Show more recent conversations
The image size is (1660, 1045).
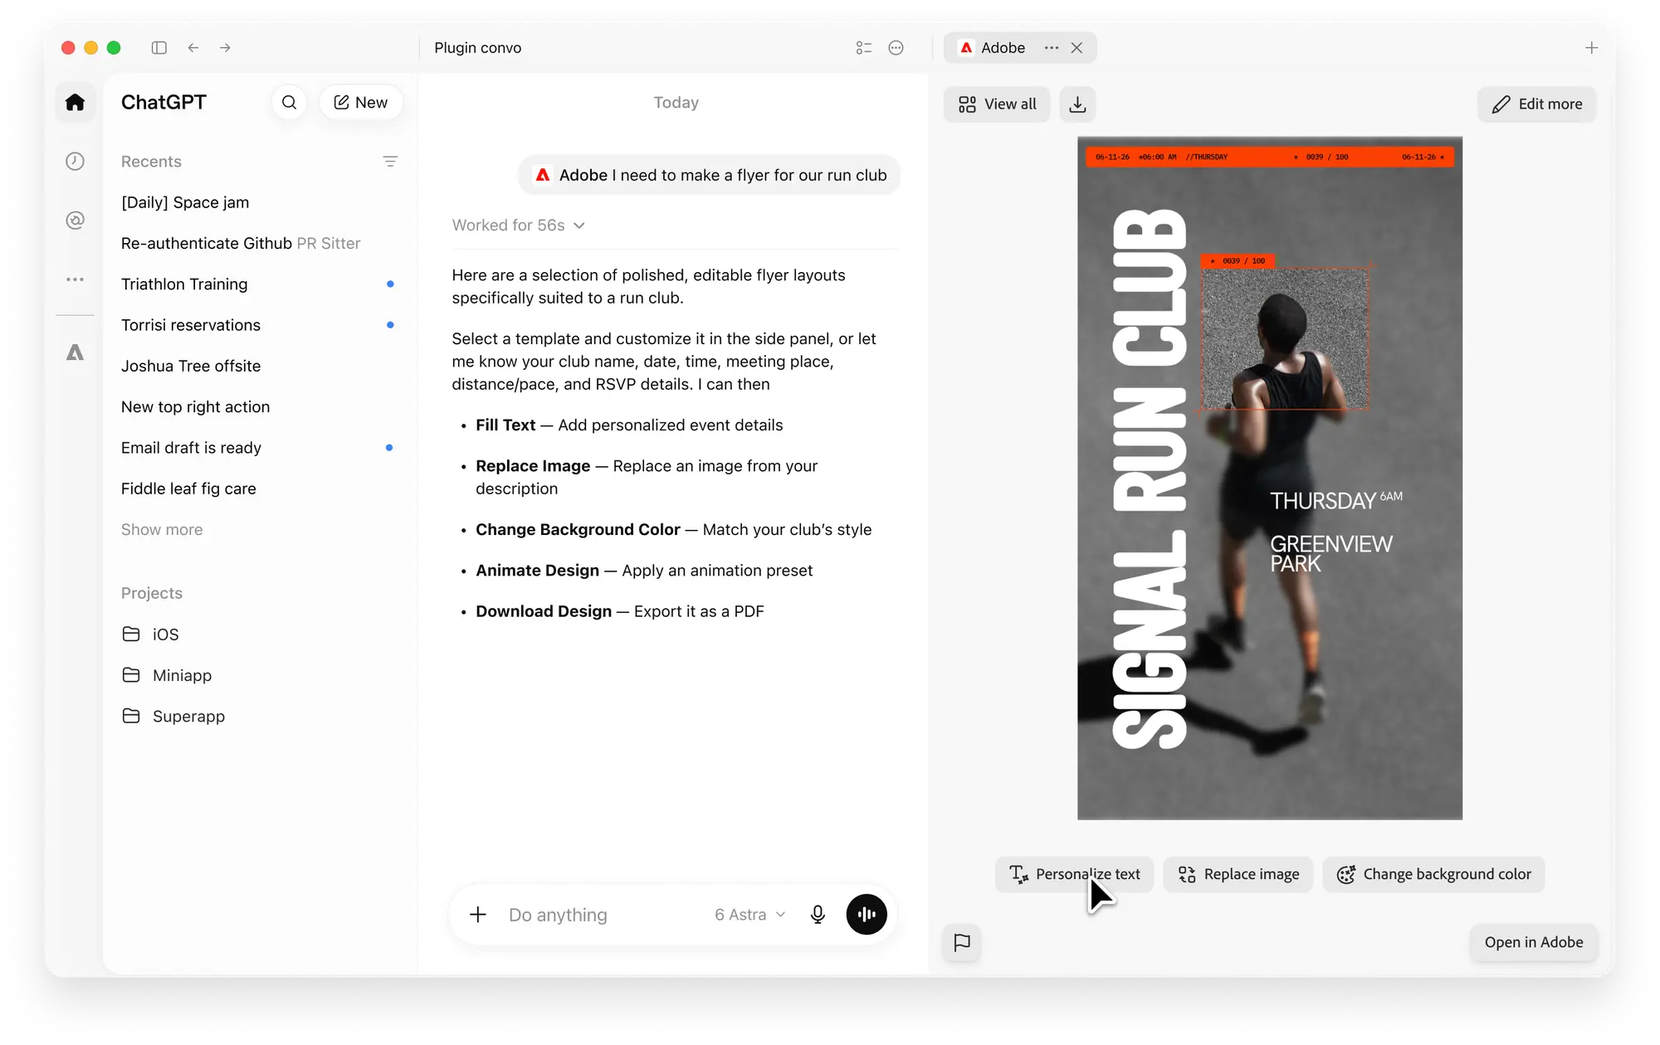[162, 529]
